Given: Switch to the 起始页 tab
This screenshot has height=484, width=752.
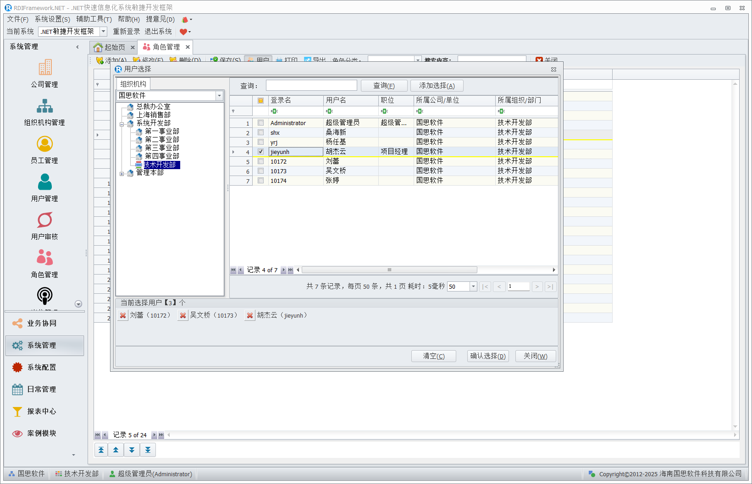Looking at the screenshot, I should tap(113, 47).
